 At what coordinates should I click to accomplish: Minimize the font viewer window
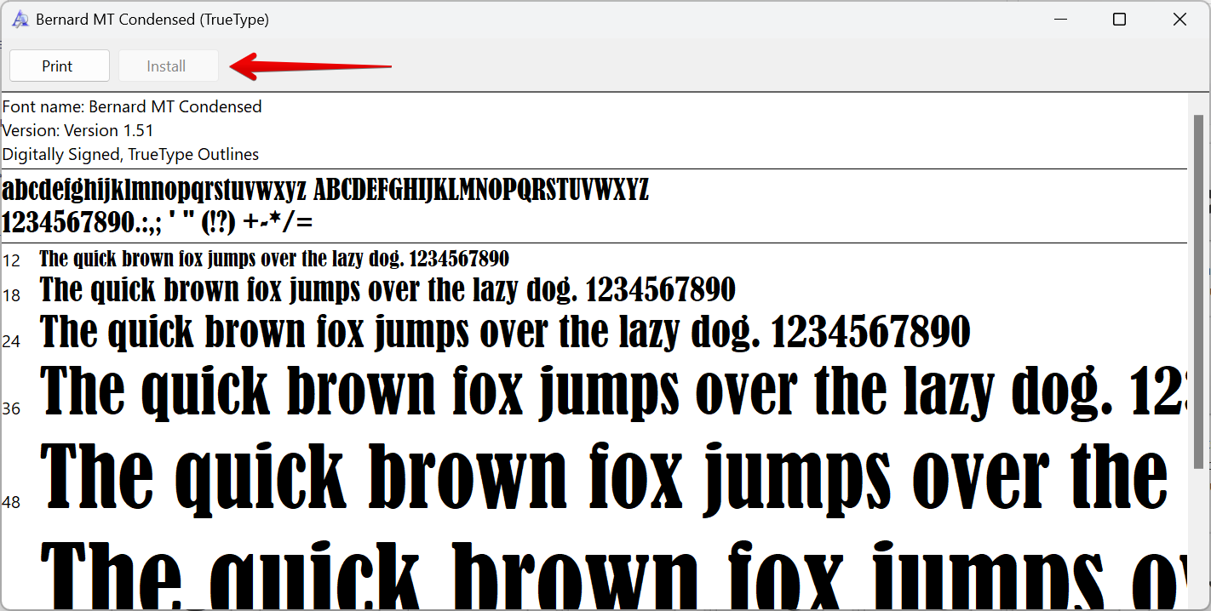(x=1060, y=20)
